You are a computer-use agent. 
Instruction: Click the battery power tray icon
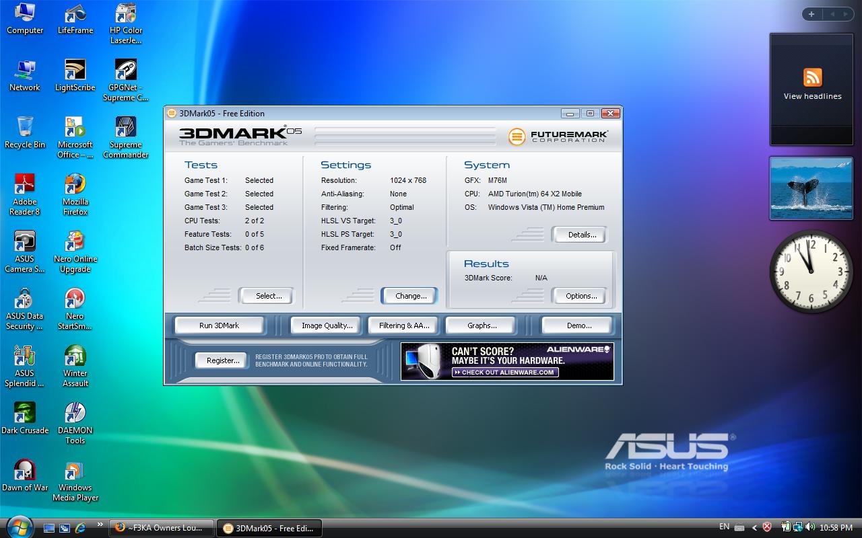coord(785,528)
